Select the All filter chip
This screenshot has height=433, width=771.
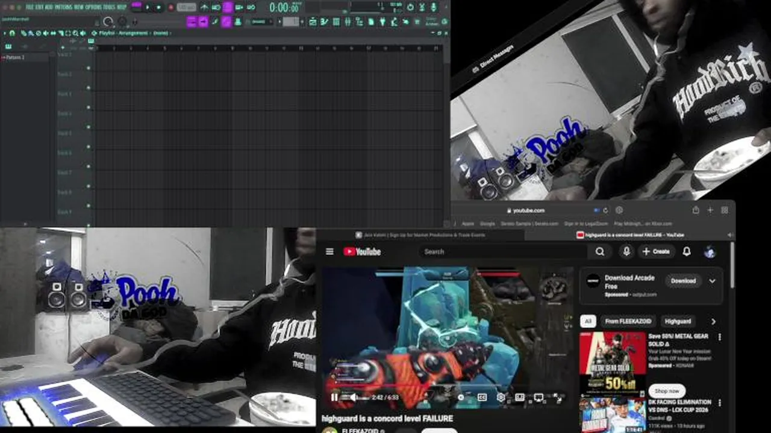point(588,321)
